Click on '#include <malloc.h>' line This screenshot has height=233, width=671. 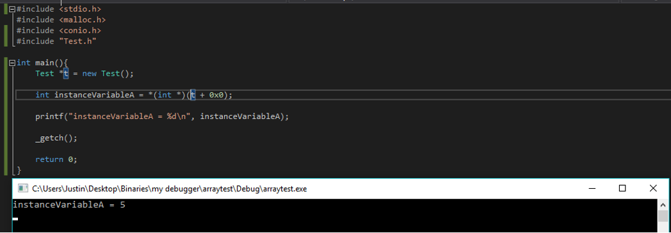(x=61, y=20)
